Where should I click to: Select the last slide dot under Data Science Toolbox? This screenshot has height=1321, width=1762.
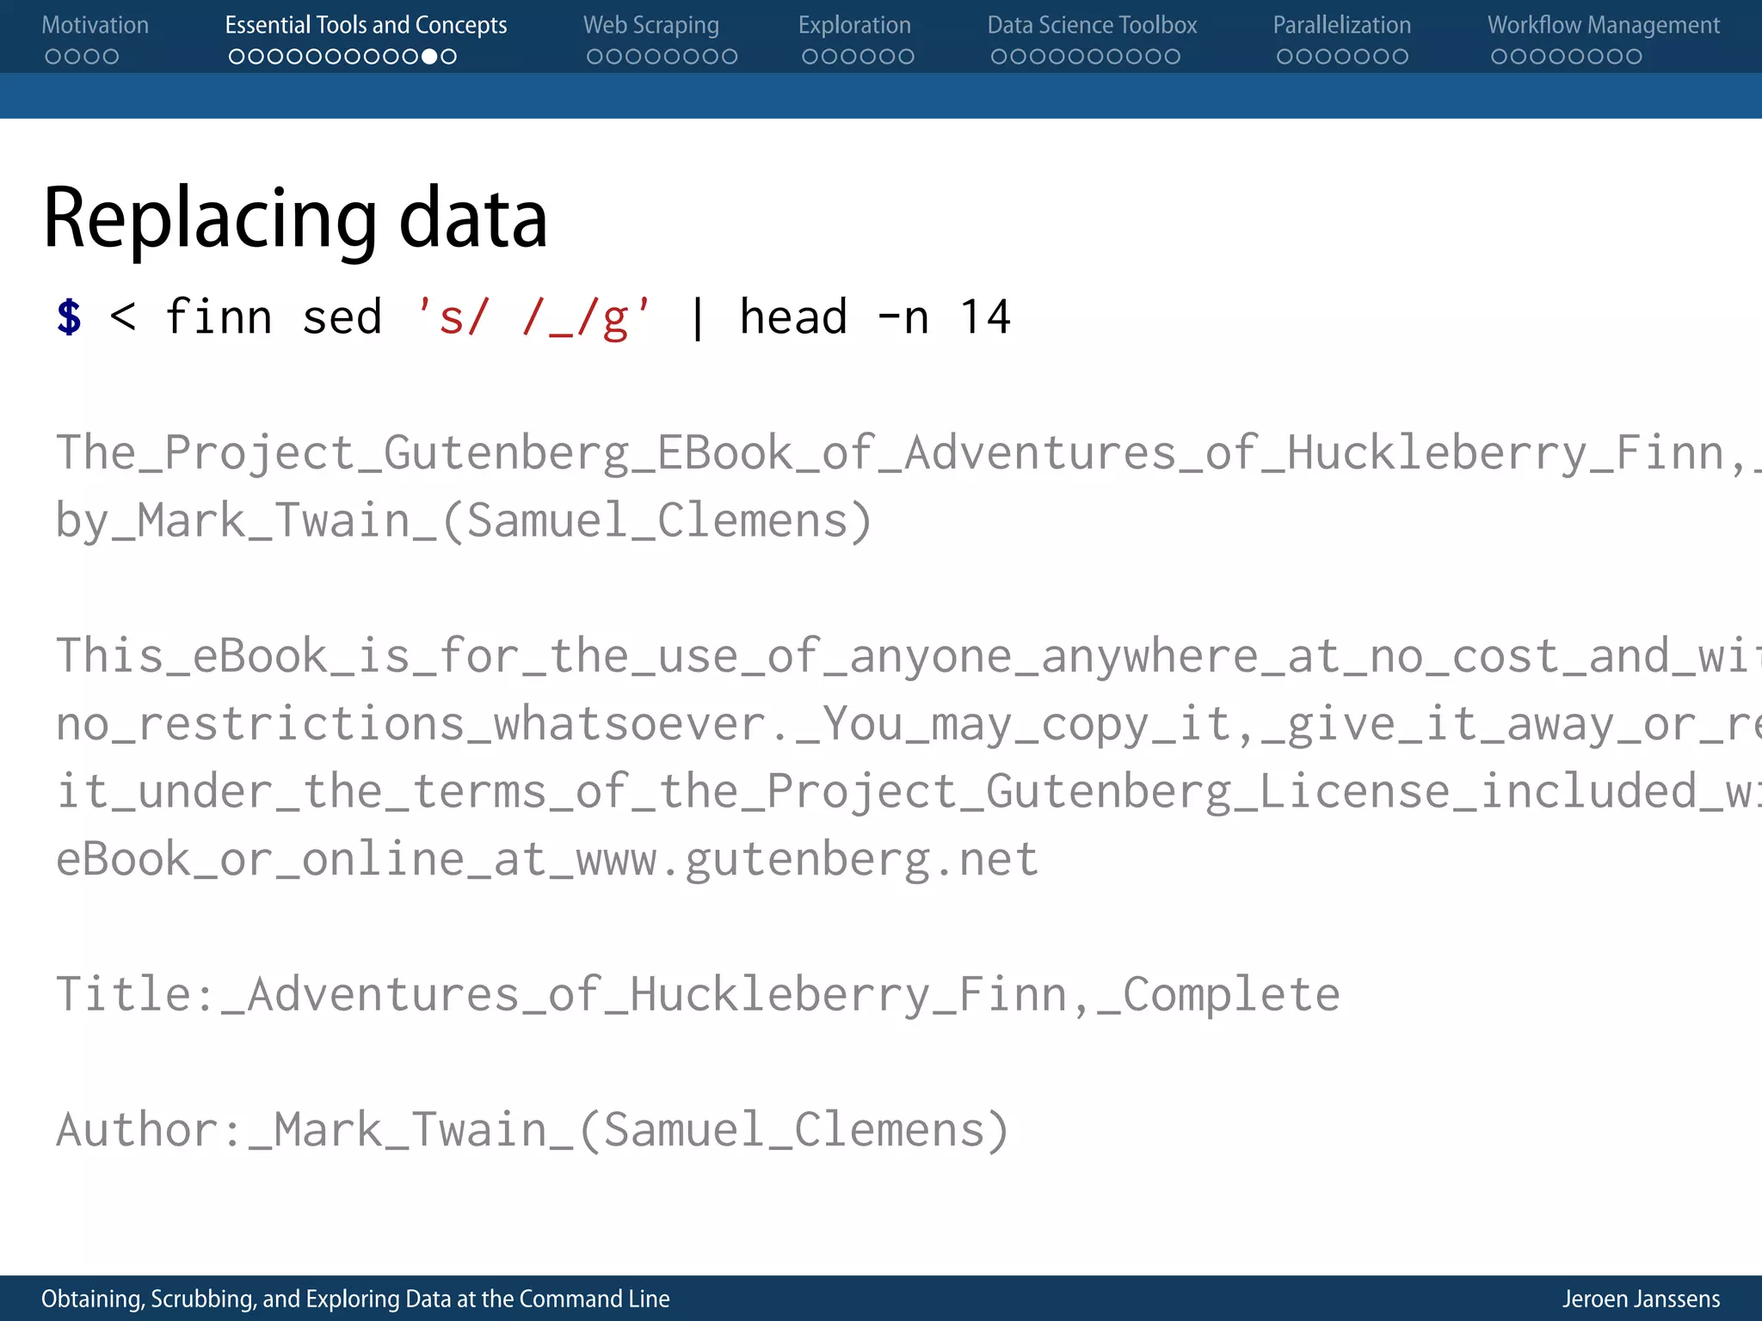(x=1173, y=57)
